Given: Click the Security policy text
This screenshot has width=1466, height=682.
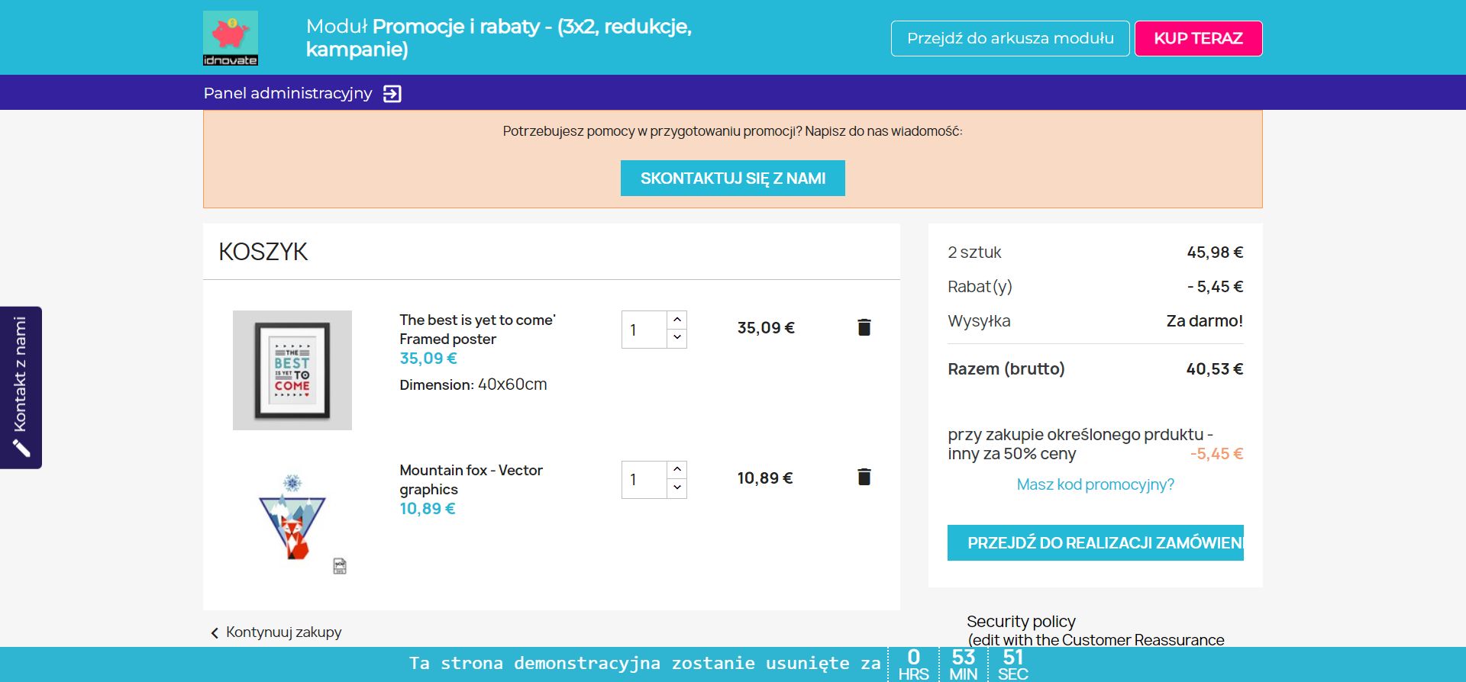Looking at the screenshot, I should [x=1021, y=621].
